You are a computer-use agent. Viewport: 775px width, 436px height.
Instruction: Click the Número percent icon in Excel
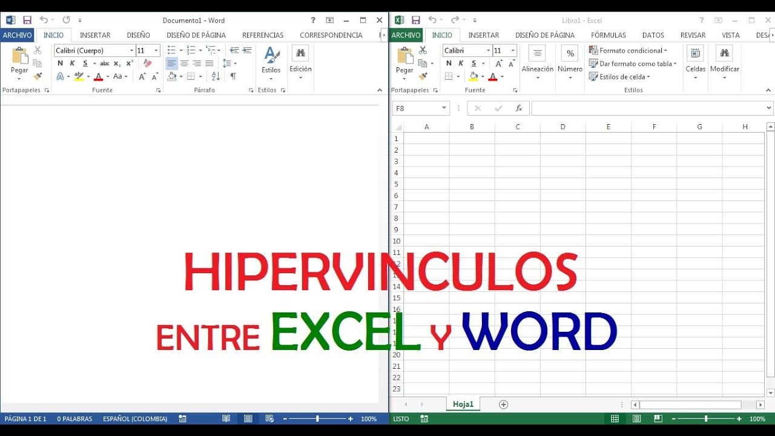569,53
